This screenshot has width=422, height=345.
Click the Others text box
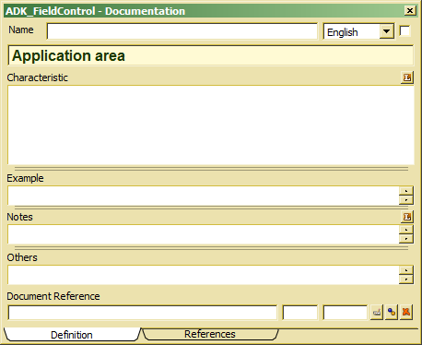pyautogui.click(x=204, y=275)
